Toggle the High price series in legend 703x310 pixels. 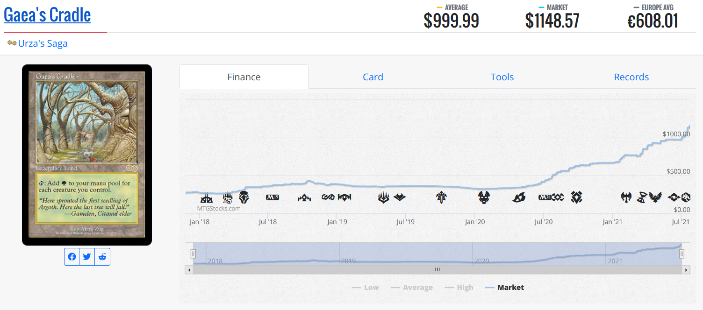coord(459,288)
